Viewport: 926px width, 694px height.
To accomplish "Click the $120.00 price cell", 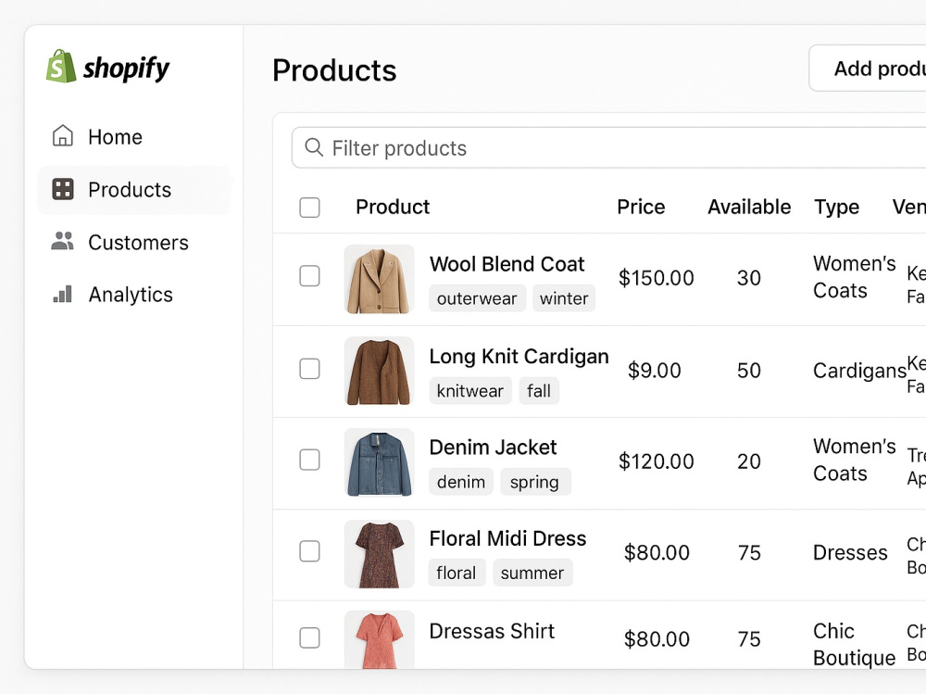I will tap(657, 461).
